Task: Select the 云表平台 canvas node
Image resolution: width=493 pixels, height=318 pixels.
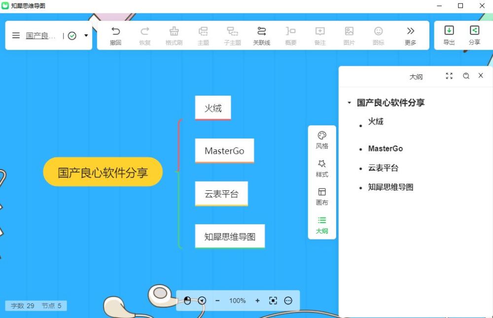Action: pos(221,194)
